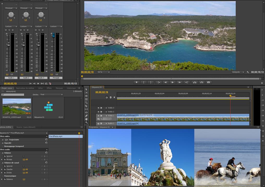Image resolution: width=265 pixels, height=187 pixels.
Task: Solo the Audio 2 mixer channel
Action: pos(24,30)
